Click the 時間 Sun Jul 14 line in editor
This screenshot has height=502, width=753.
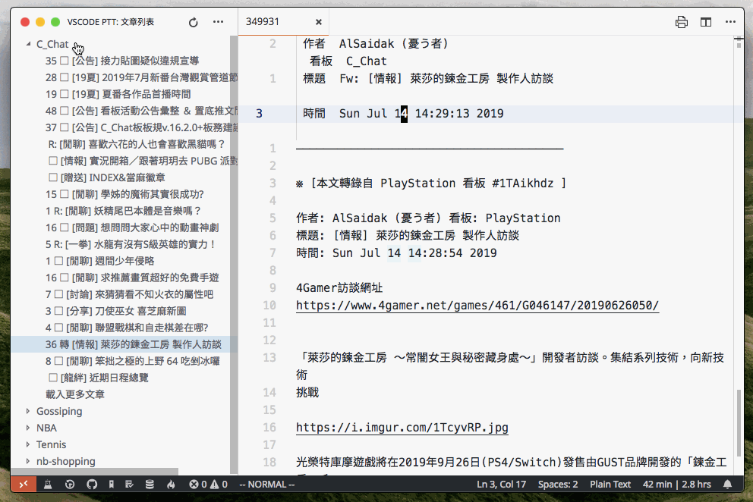pos(403,114)
